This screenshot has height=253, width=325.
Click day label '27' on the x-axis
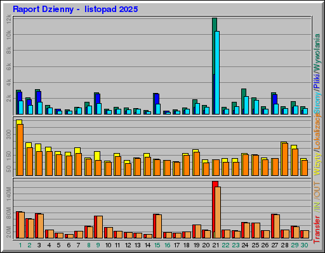pyautogui.click(x=275, y=245)
